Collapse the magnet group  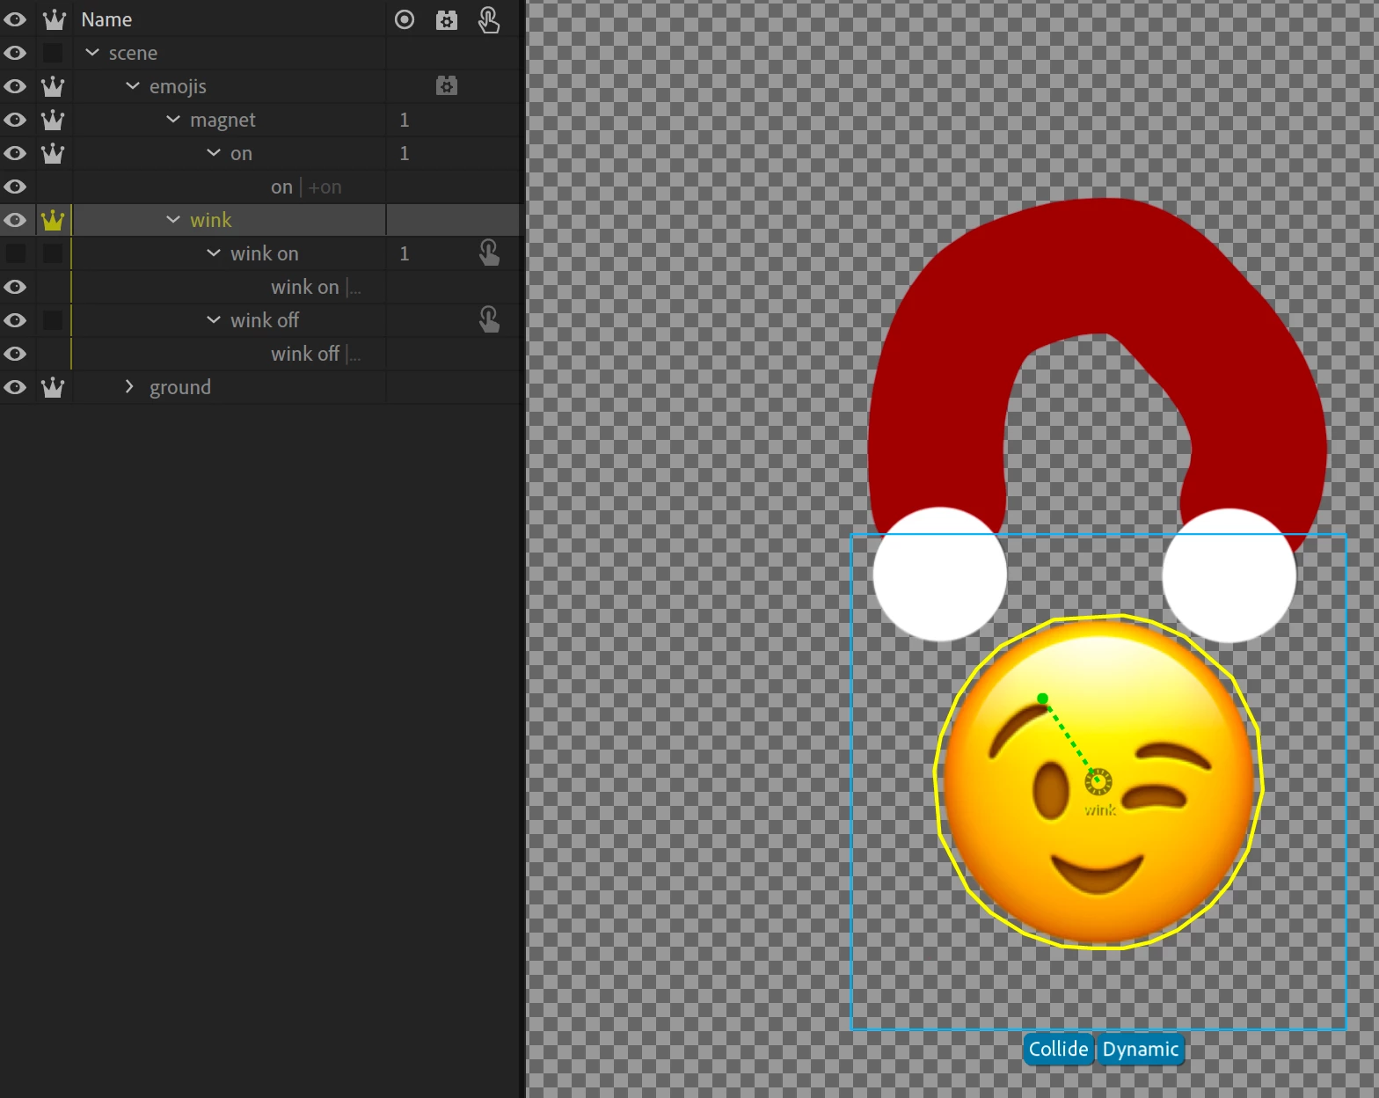(173, 120)
